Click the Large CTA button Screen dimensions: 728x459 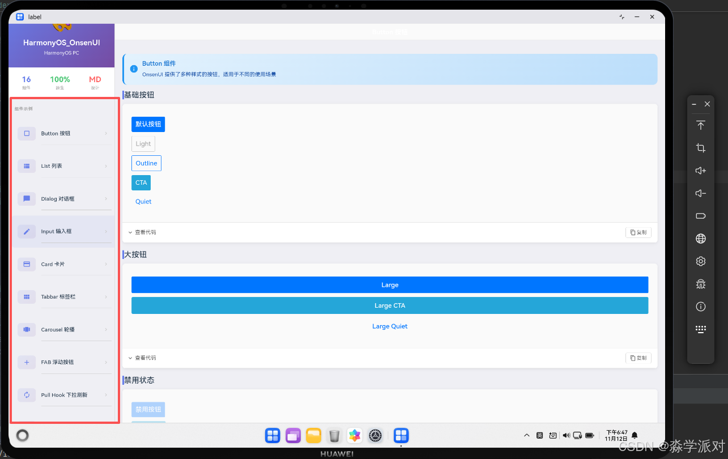[x=390, y=305]
